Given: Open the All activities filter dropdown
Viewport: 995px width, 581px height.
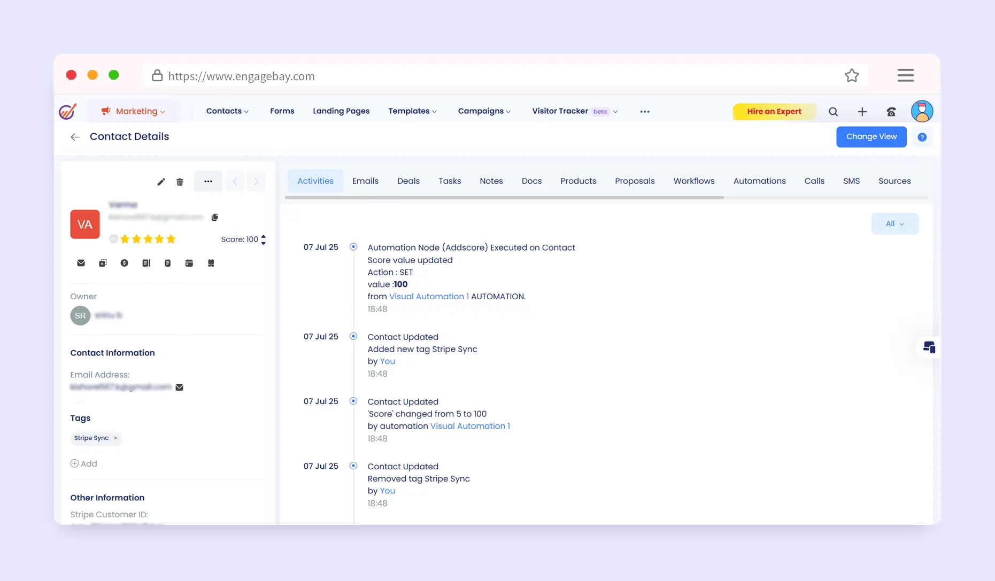Looking at the screenshot, I should point(894,224).
